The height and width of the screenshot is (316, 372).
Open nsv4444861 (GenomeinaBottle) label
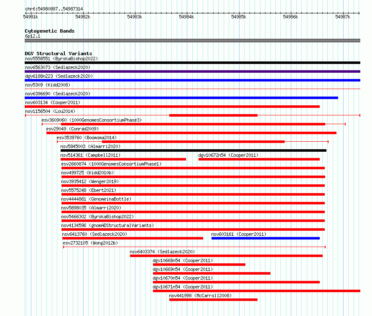pyautogui.click(x=96, y=199)
